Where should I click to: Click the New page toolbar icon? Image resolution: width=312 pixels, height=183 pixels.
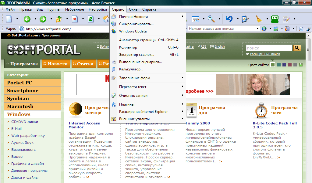pyautogui.click(x=9, y=19)
